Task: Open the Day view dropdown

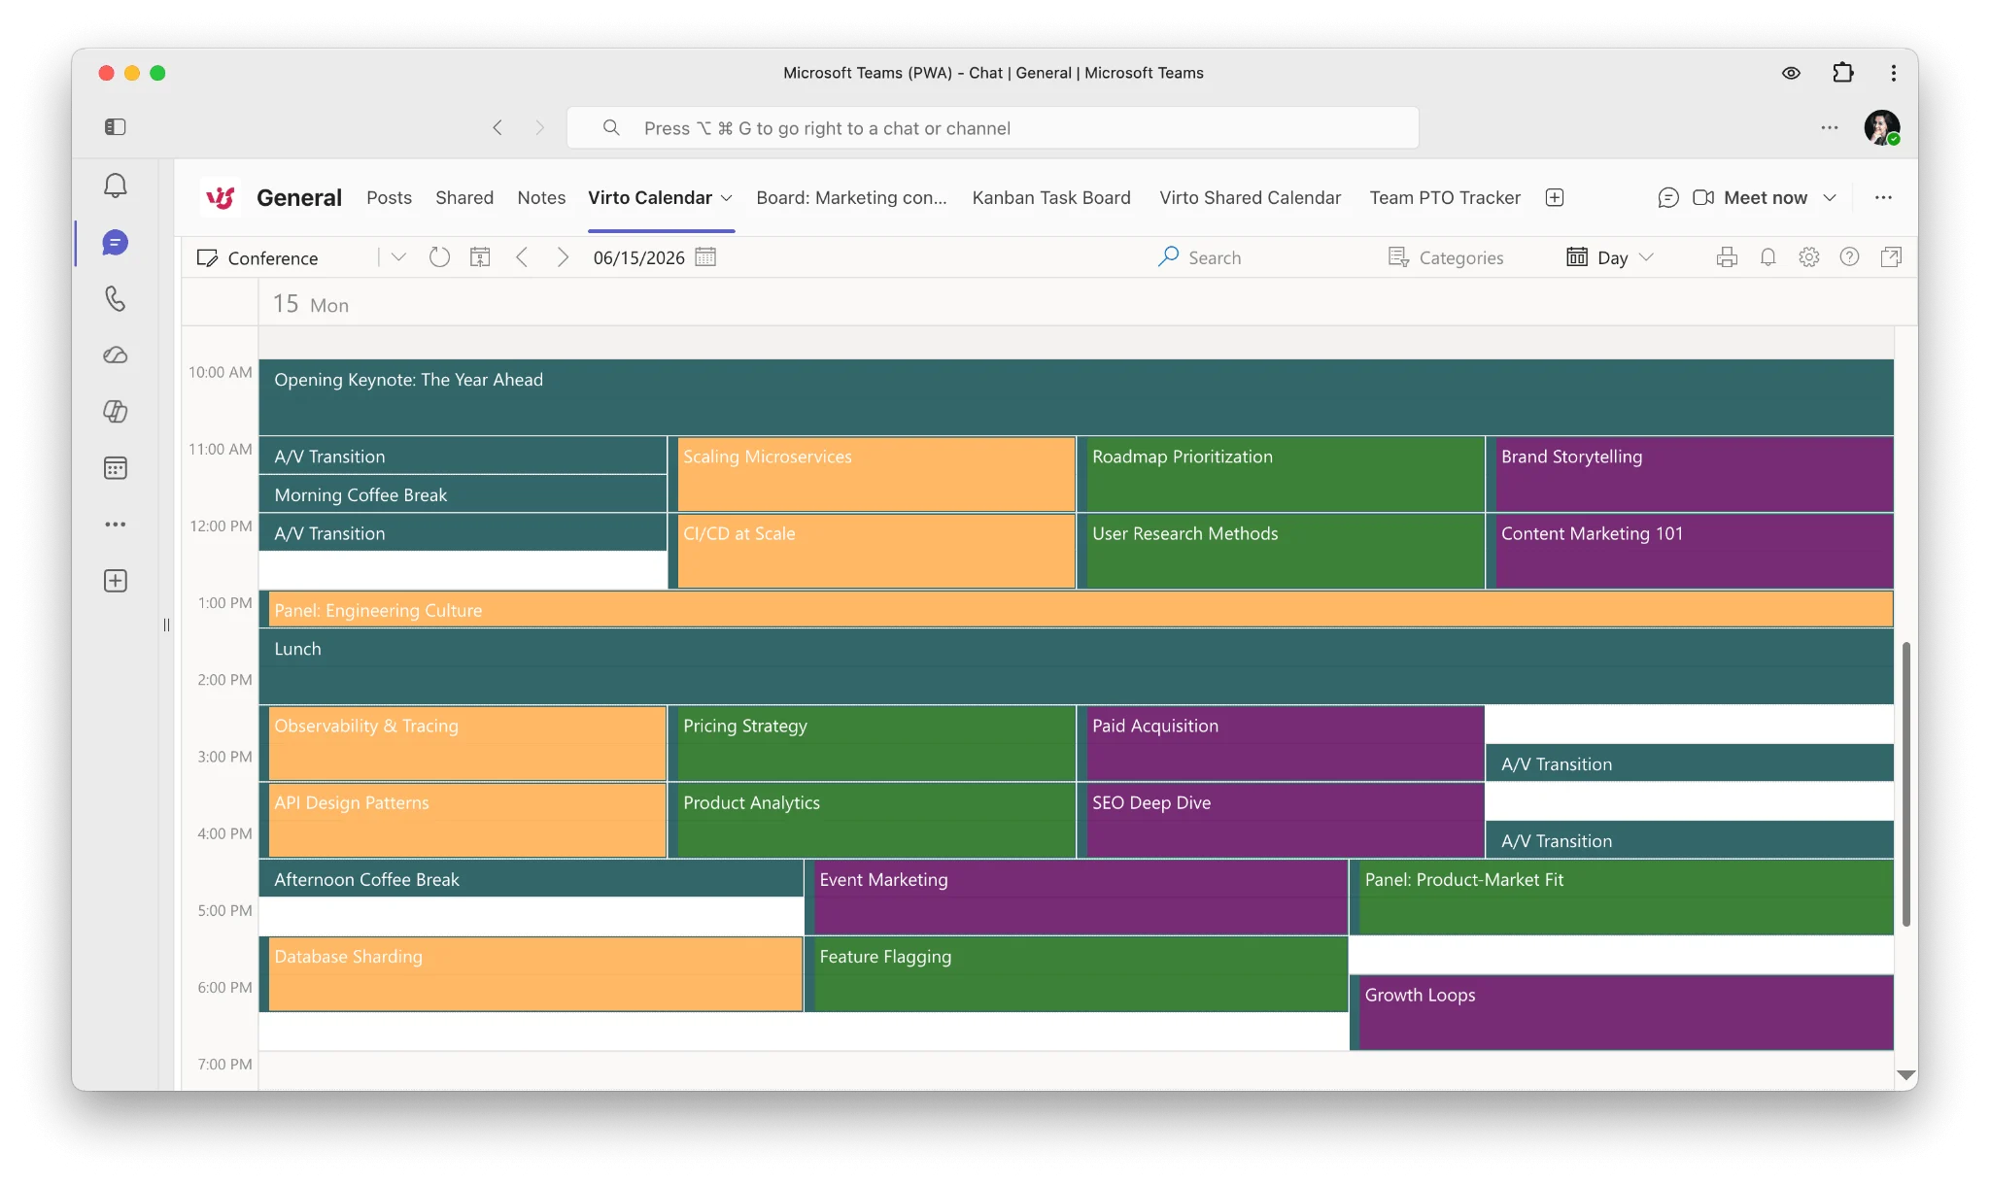Action: 1609,257
